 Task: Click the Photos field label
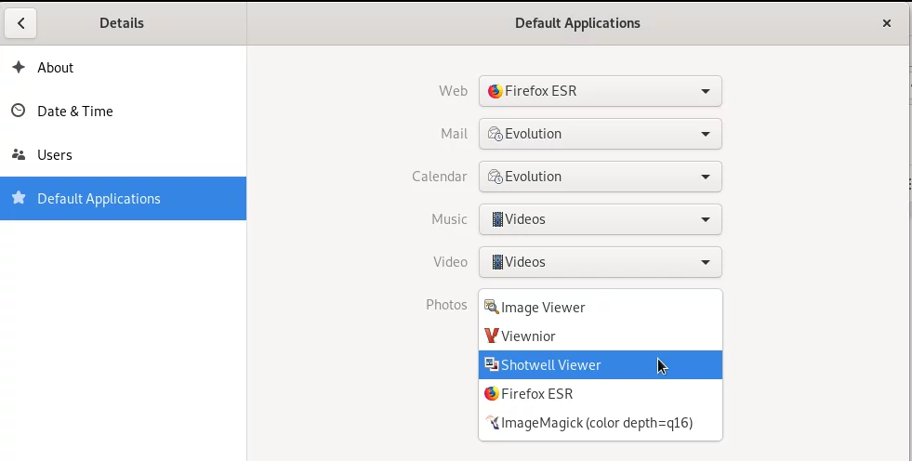(x=446, y=305)
